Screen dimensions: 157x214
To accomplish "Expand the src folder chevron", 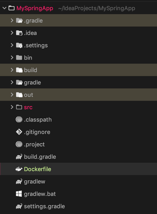I will pos(12,107).
